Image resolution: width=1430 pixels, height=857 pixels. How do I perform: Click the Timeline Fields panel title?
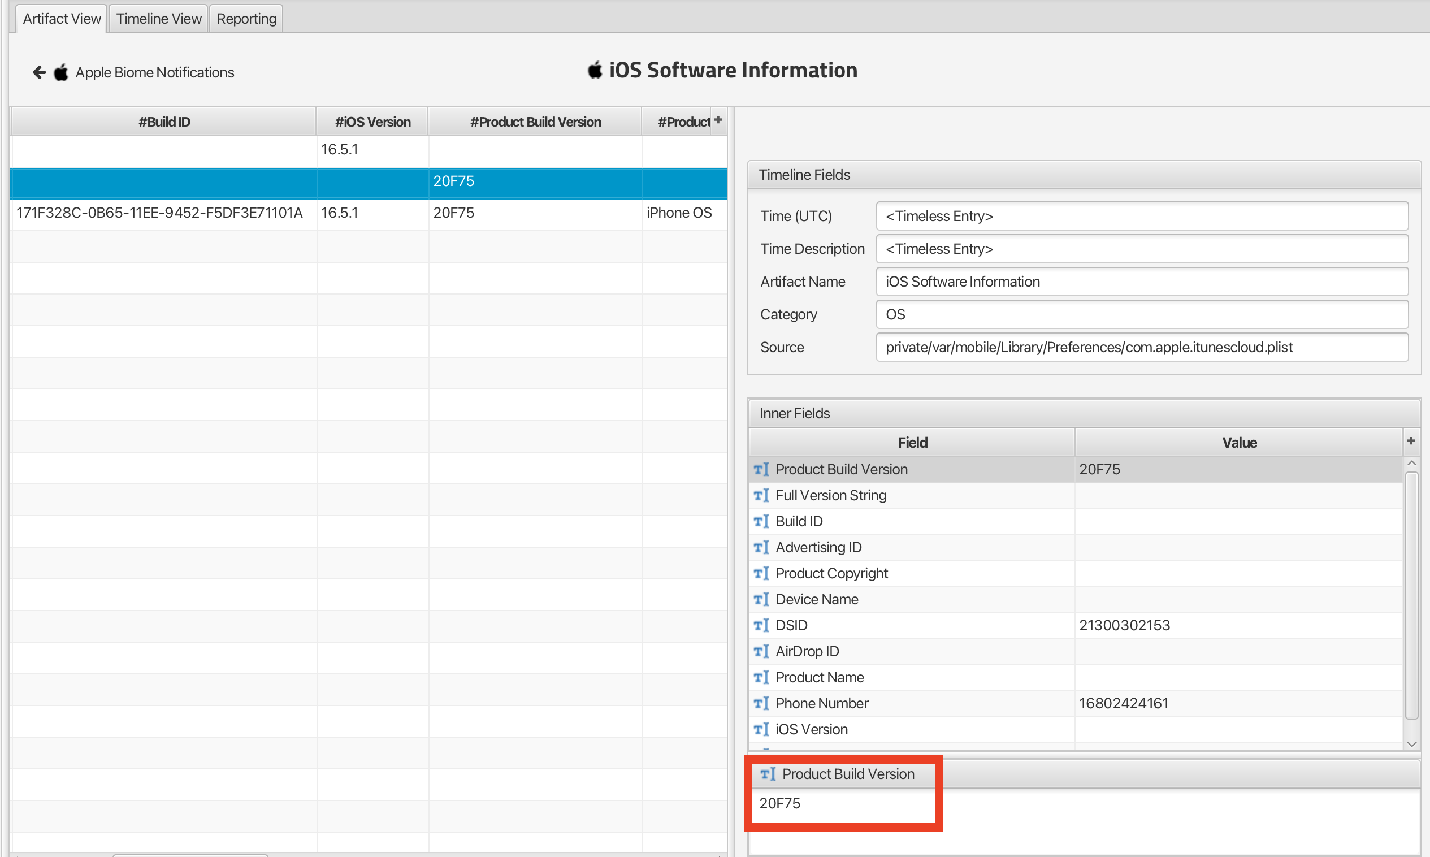pos(804,175)
